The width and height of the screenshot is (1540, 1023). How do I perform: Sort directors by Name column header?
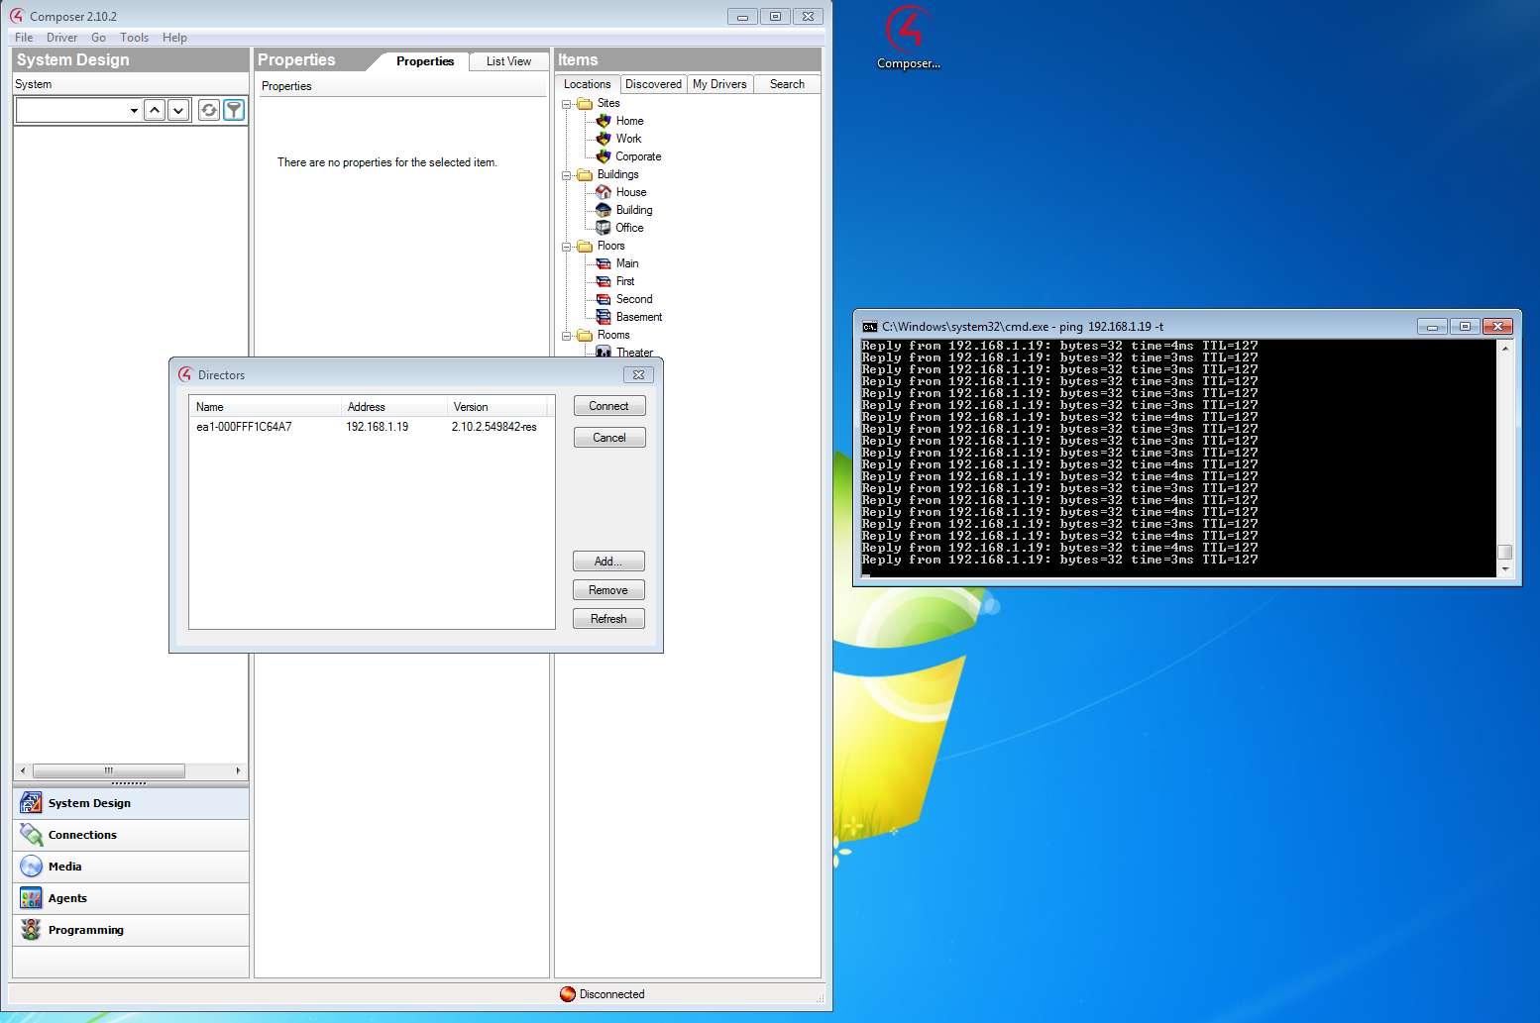click(266, 407)
